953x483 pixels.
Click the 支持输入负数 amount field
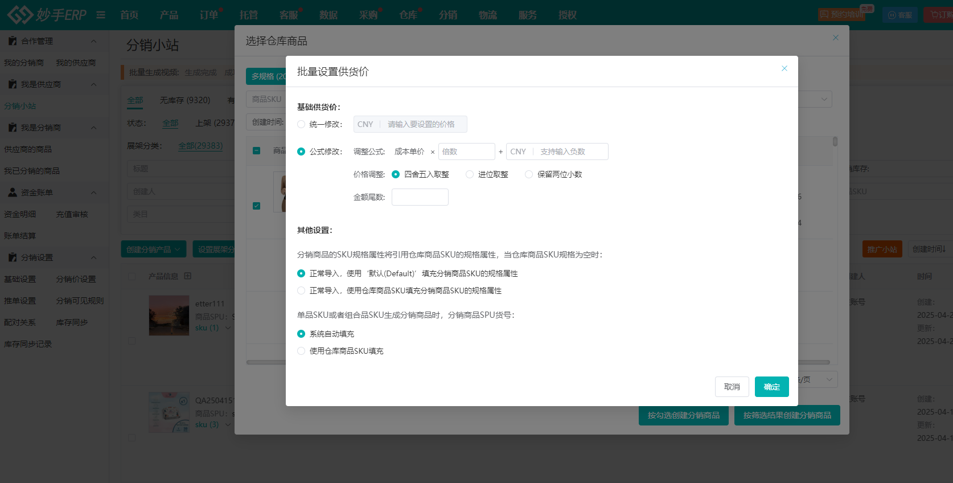coord(557,152)
